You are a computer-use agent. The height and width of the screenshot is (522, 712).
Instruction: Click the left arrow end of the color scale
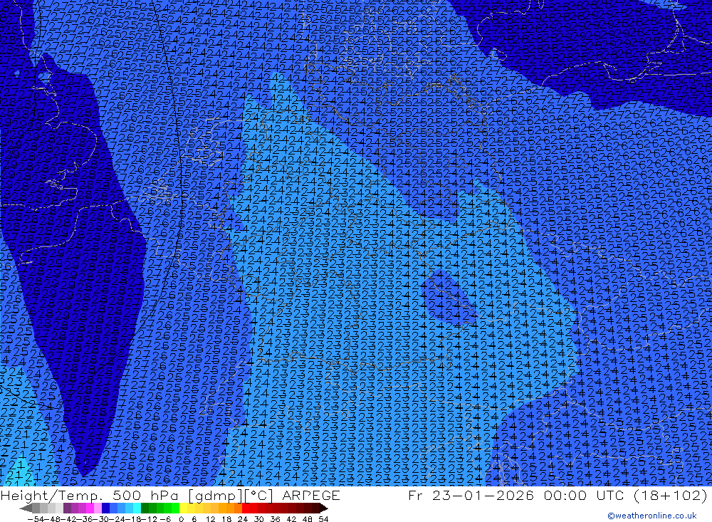coord(26,508)
